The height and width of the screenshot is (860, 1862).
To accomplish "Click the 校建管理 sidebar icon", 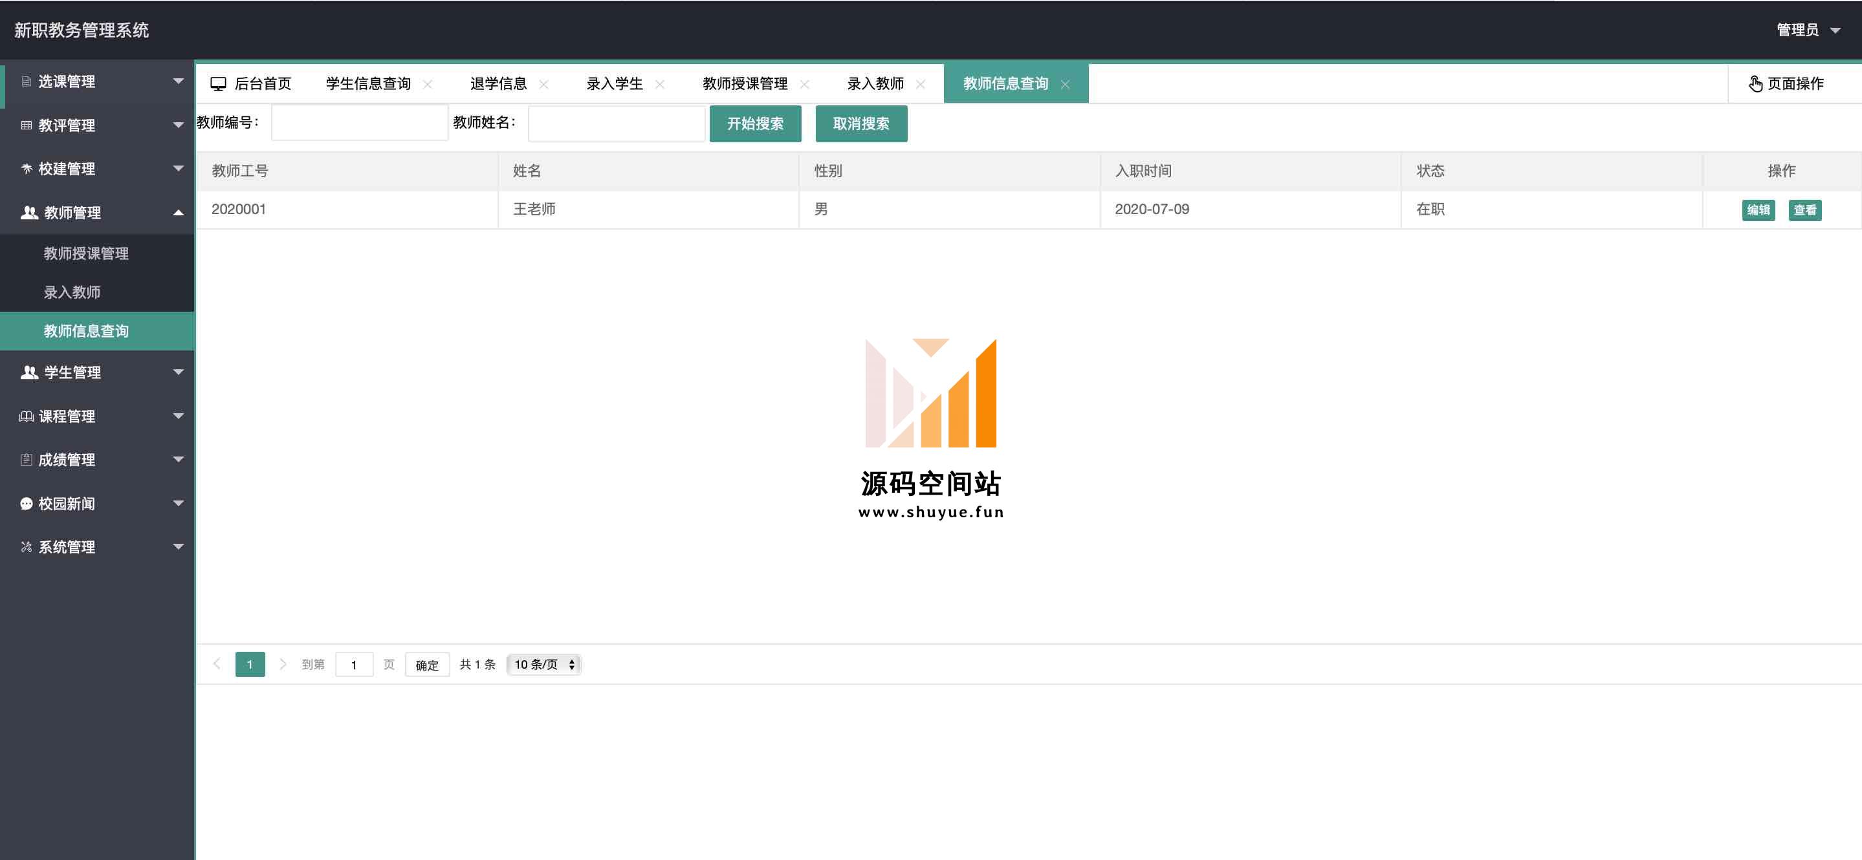I will point(26,168).
